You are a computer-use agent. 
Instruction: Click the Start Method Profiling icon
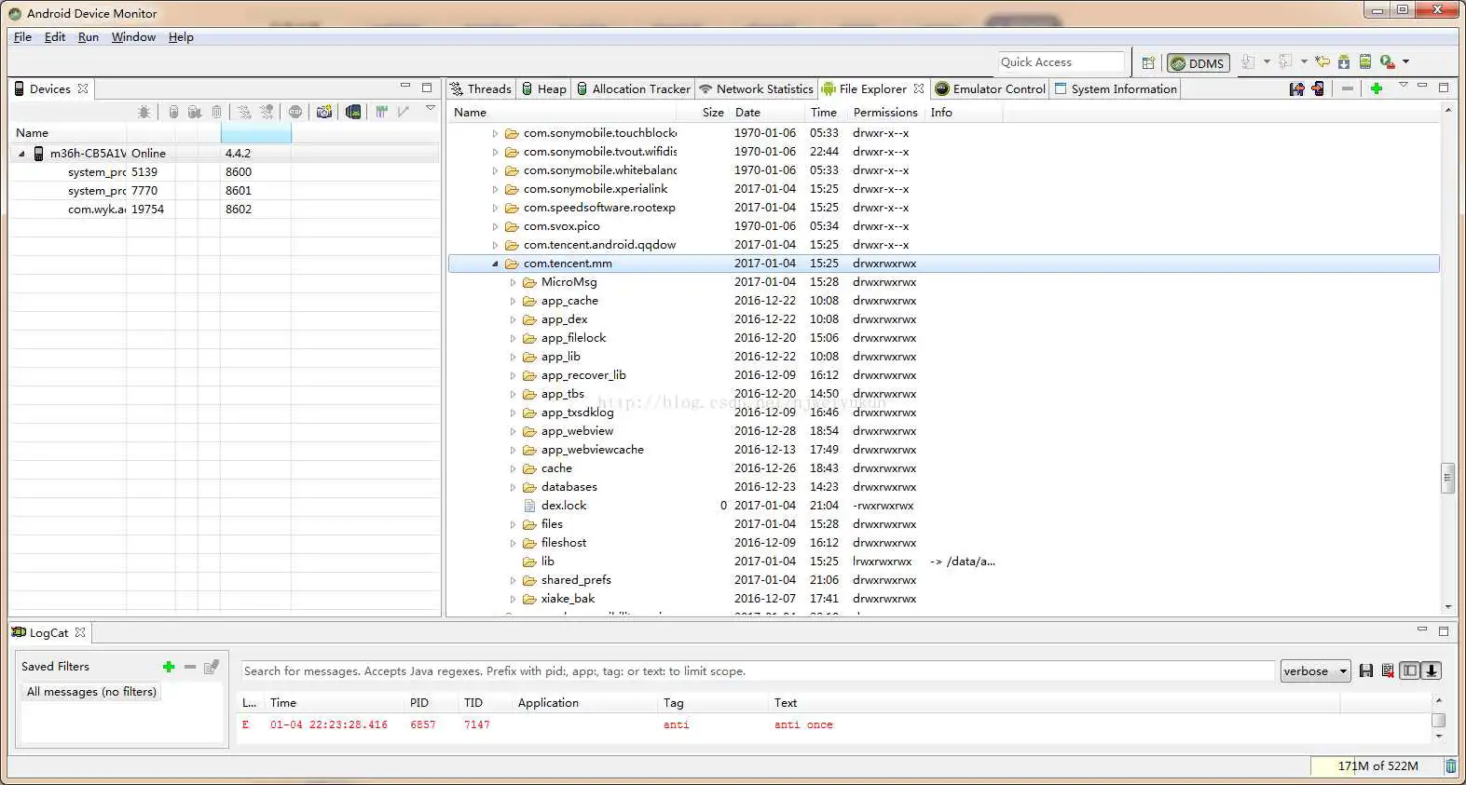pos(267,112)
